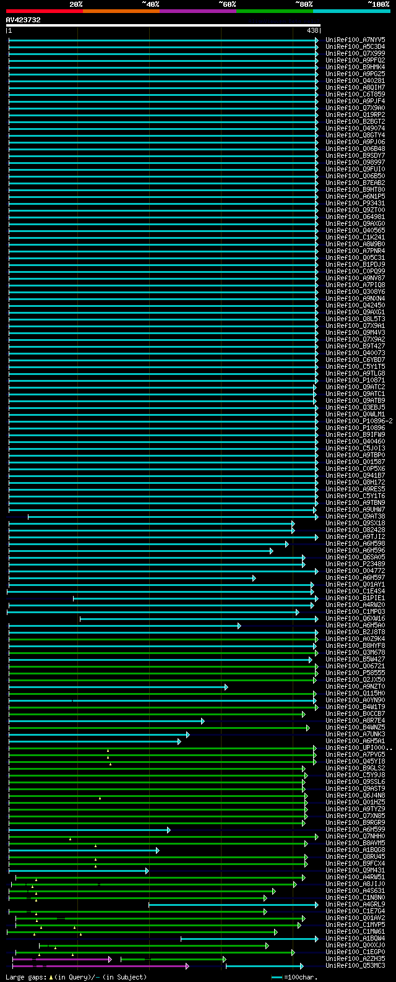
Task: Select label UniRef100_O04772
Action: 355,571
